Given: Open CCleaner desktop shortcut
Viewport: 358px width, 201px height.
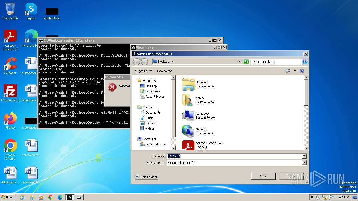Looking at the screenshot, I should [x=10, y=66].
